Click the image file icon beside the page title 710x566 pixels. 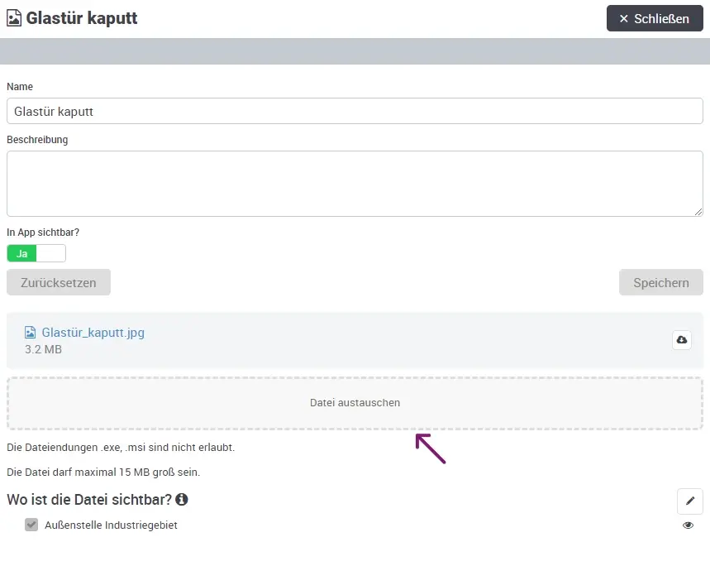pyautogui.click(x=13, y=17)
